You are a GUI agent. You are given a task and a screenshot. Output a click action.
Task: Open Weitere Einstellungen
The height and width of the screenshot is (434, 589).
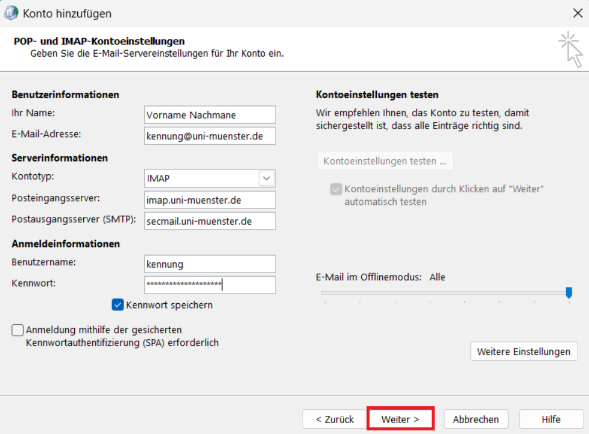coord(523,351)
